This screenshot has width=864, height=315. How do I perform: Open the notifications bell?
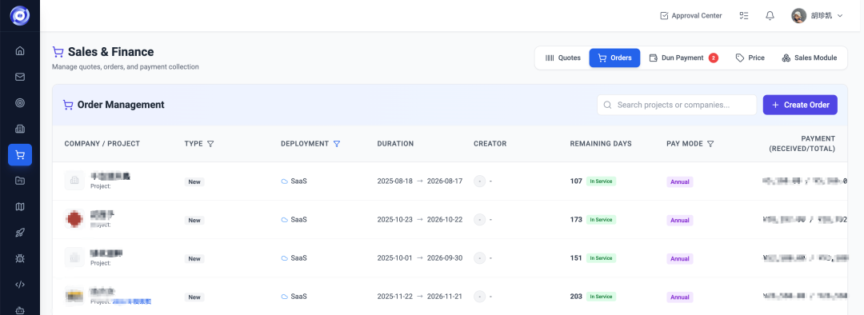point(770,15)
